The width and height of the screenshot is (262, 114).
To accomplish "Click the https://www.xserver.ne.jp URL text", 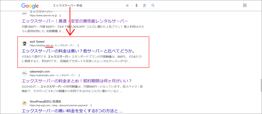I will click(43, 16).
